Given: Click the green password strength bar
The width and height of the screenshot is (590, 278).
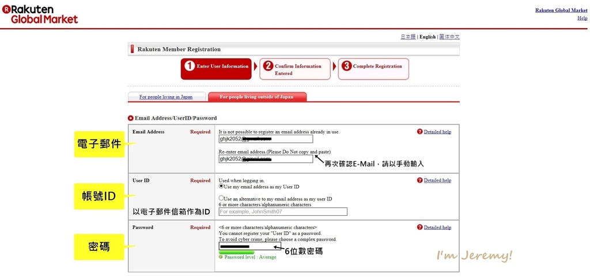Looking at the screenshot, I should click(236, 252).
